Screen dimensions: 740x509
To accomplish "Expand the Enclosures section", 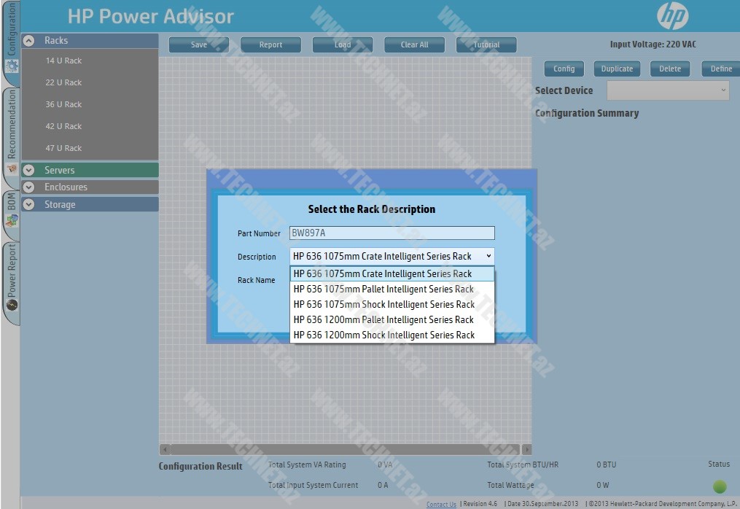I will click(29, 187).
